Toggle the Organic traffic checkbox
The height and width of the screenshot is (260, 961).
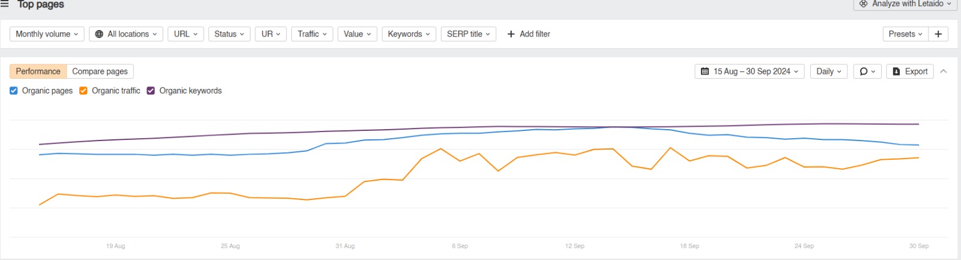click(83, 91)
